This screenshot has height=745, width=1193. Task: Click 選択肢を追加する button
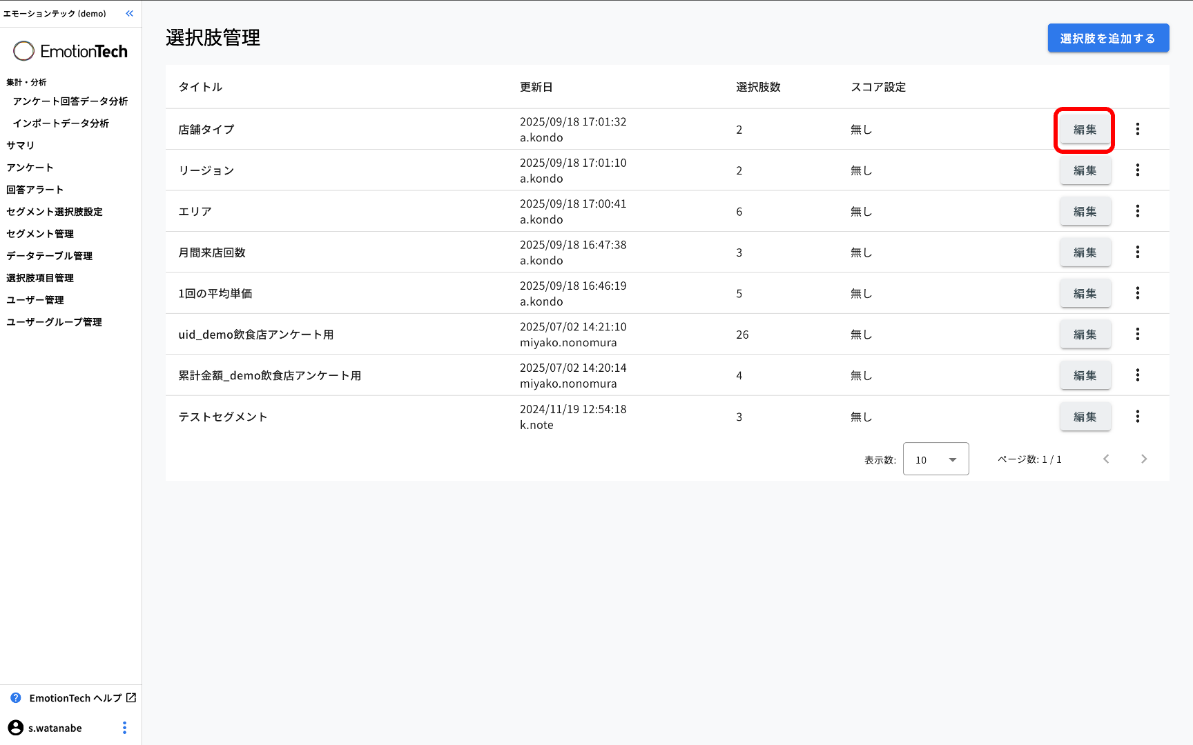pos(1107,39)
